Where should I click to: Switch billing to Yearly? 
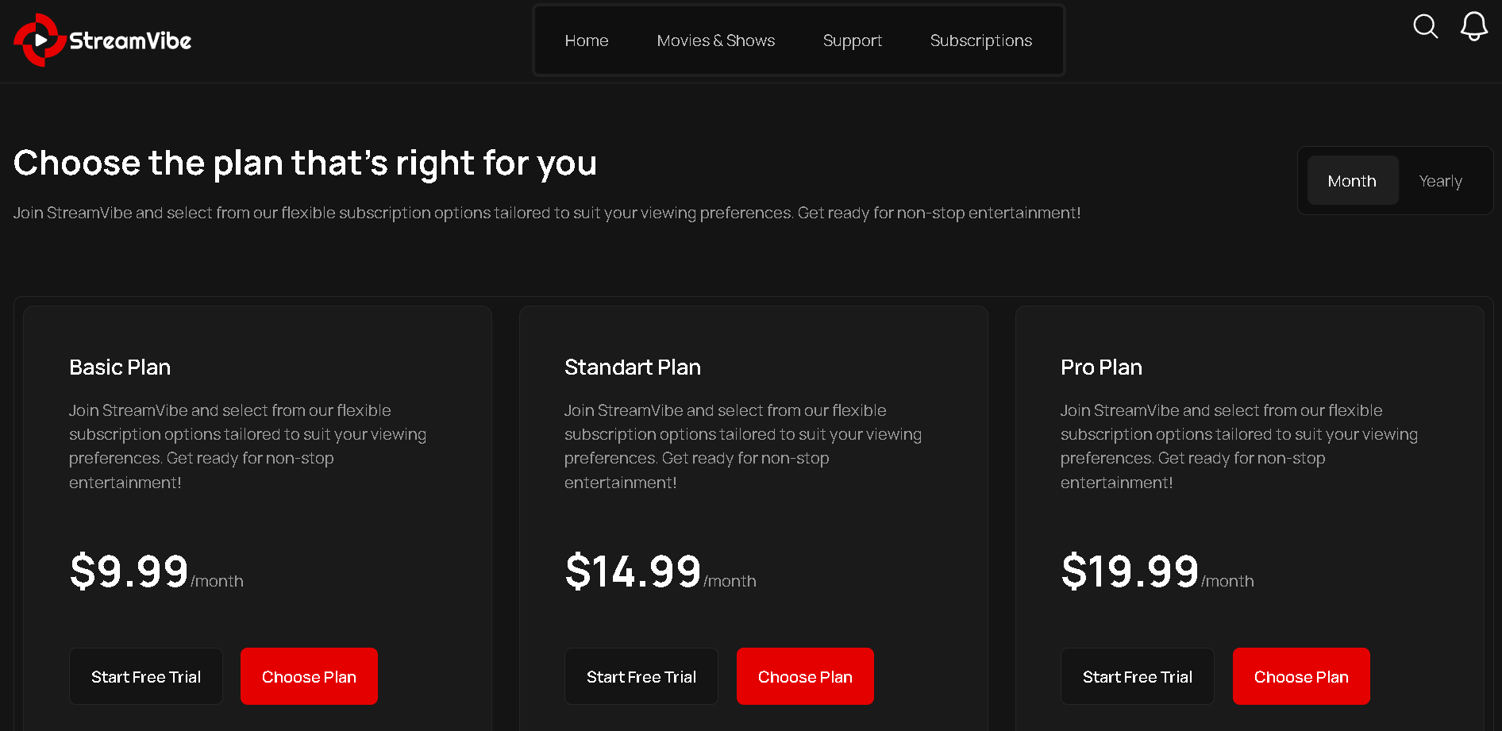pos(1440,181)
